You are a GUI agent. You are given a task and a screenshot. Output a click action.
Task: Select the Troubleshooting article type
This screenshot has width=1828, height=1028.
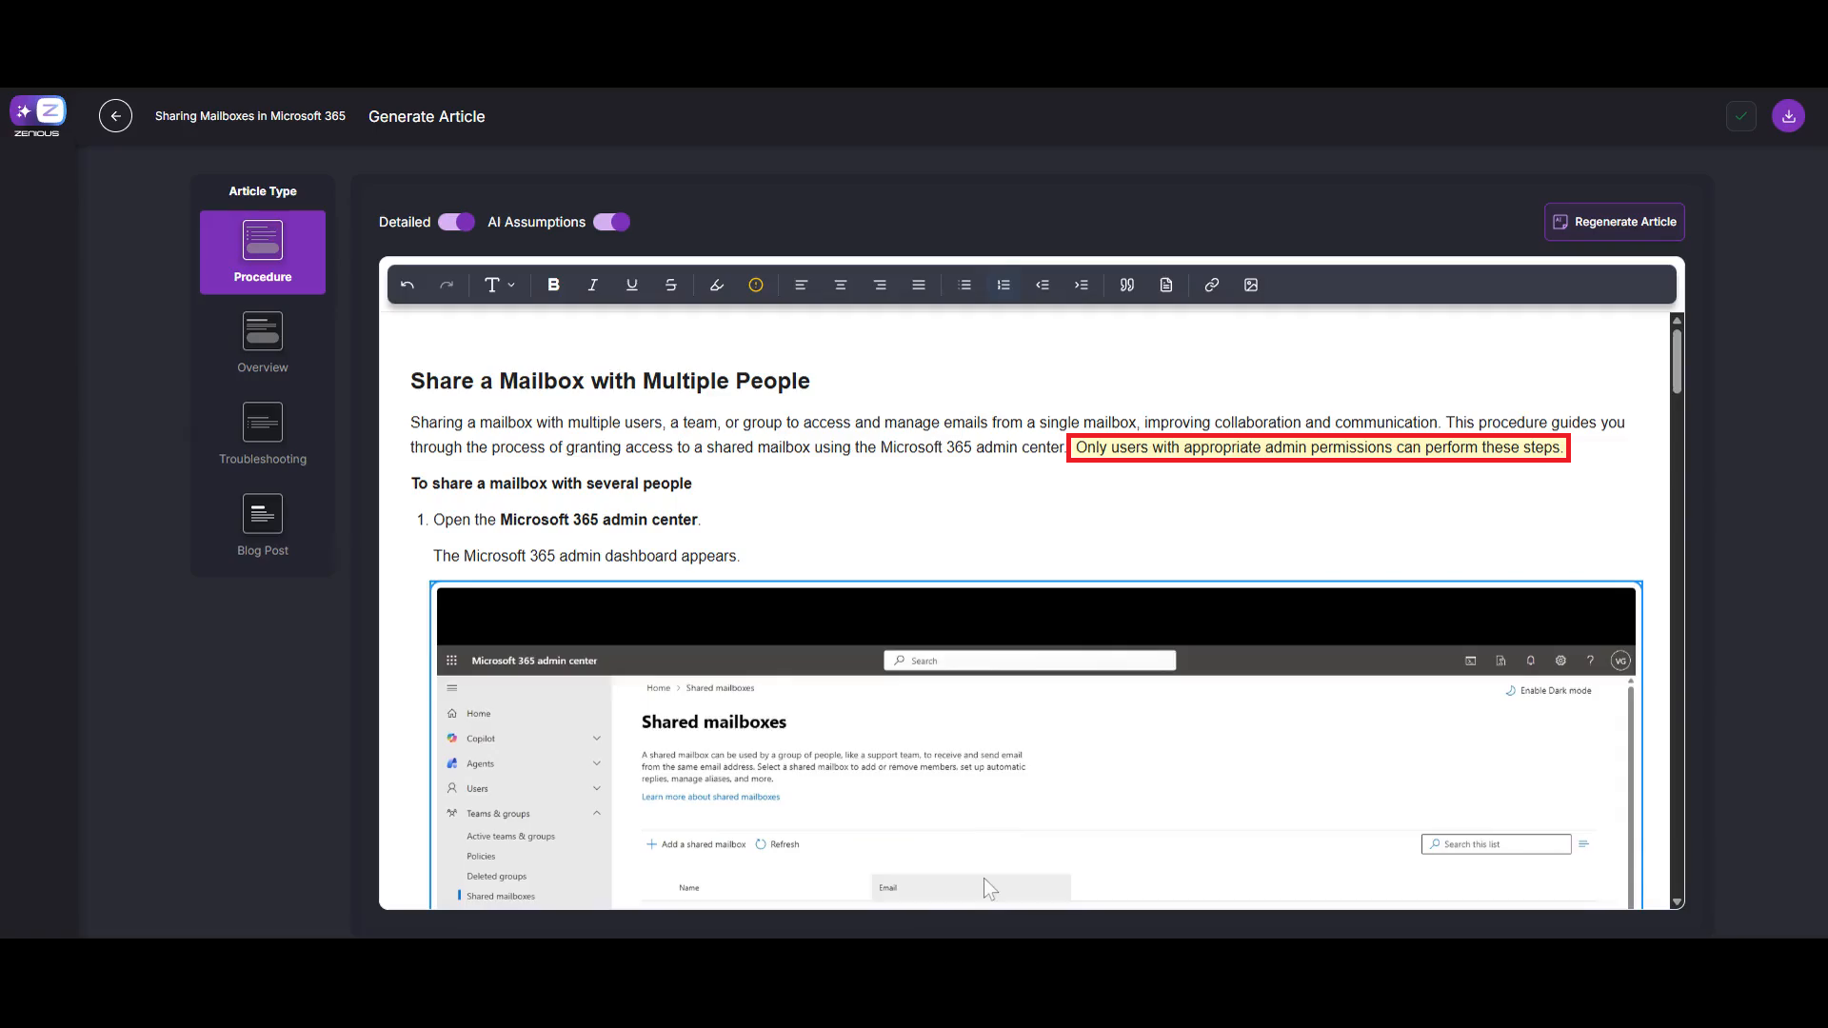(263, 434)
